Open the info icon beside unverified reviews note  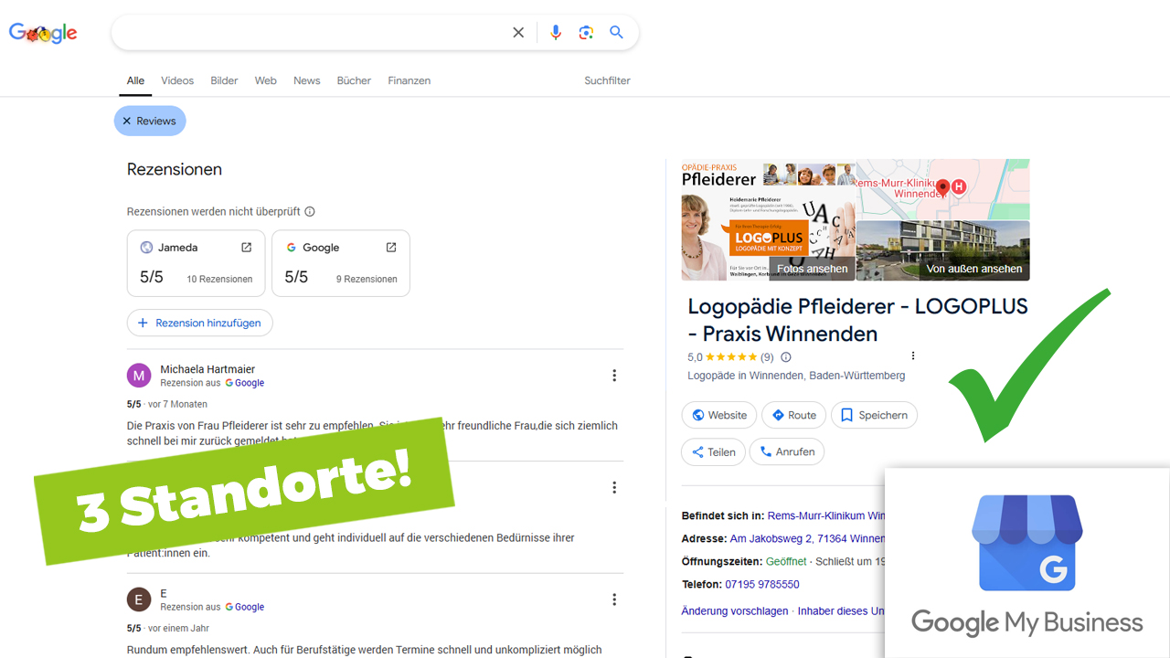pyautogui.click(x=310, y=212)
